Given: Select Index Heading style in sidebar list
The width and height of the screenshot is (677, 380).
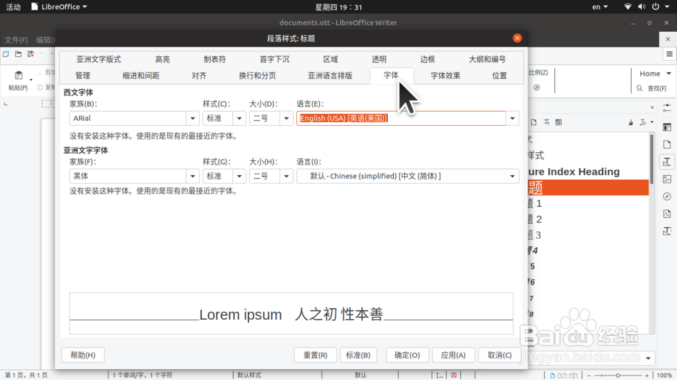Looking at the screenshot, I should 588,172.
